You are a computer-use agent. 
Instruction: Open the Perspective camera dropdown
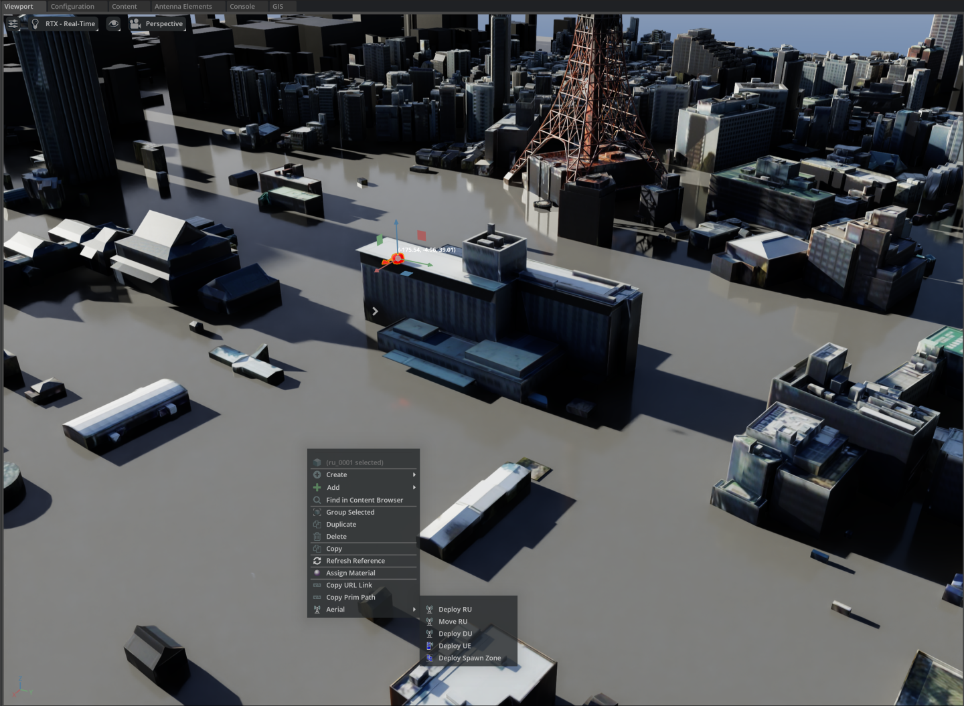pos(164,23)
